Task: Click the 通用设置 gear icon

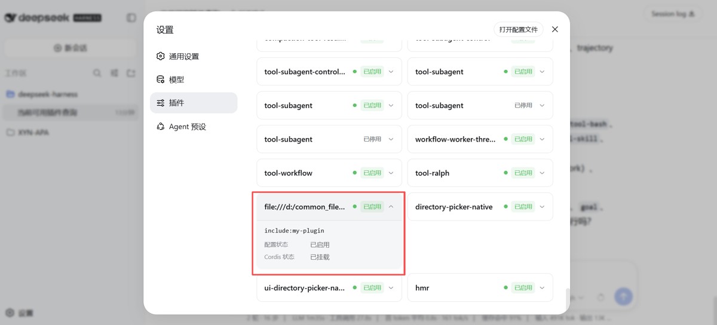Action: 160,56
